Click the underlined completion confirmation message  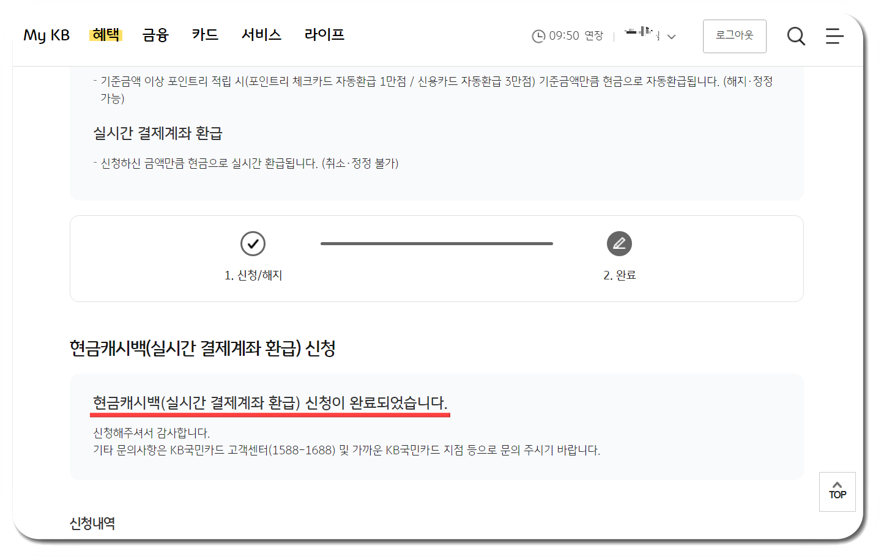270,402
